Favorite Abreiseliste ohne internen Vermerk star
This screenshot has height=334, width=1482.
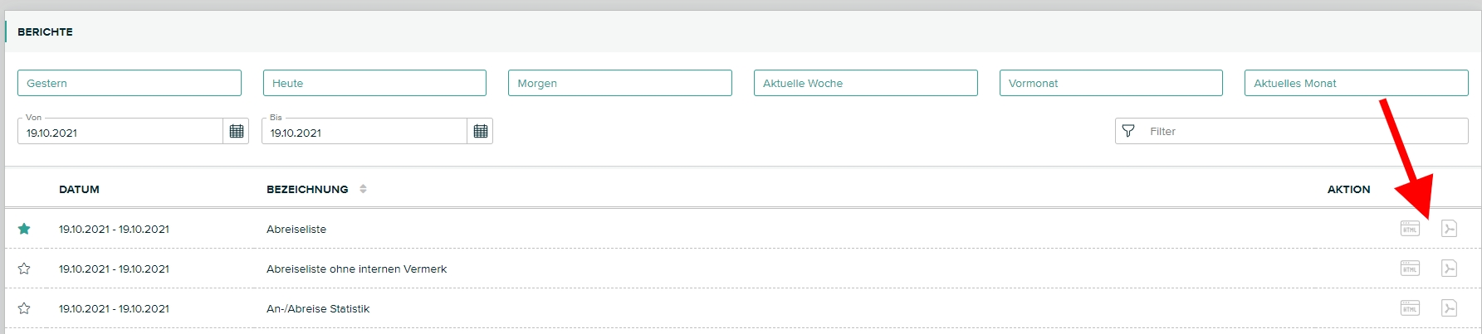coord(24,269)
